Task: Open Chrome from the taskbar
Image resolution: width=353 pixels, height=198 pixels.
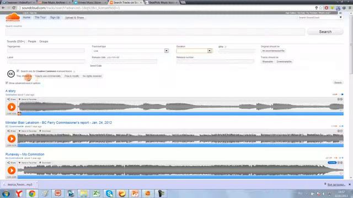Action: point(32,193)
